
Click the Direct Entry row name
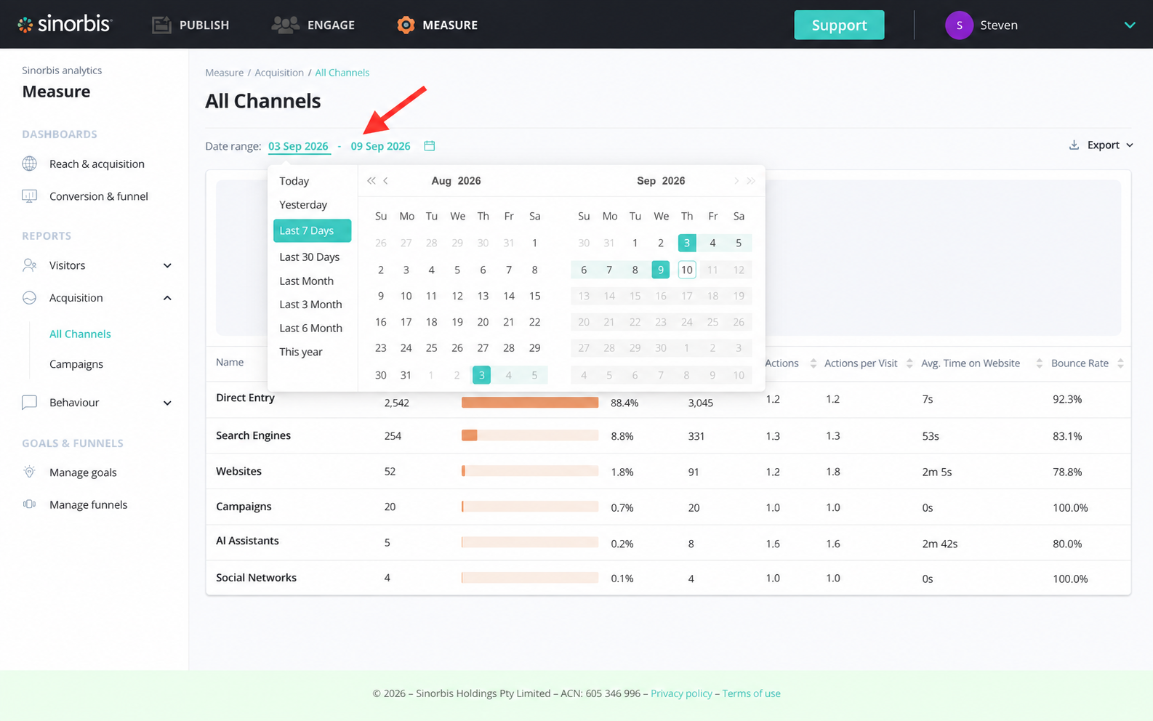245,398
